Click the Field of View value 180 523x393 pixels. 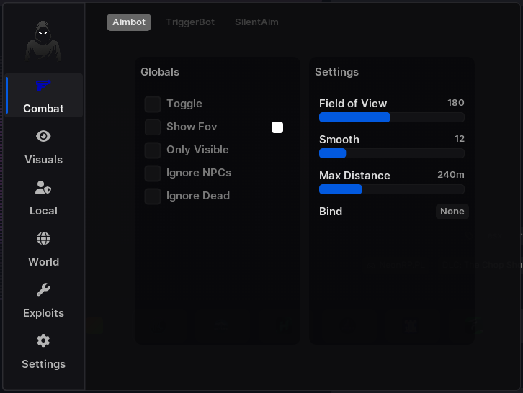pos(455,103)
